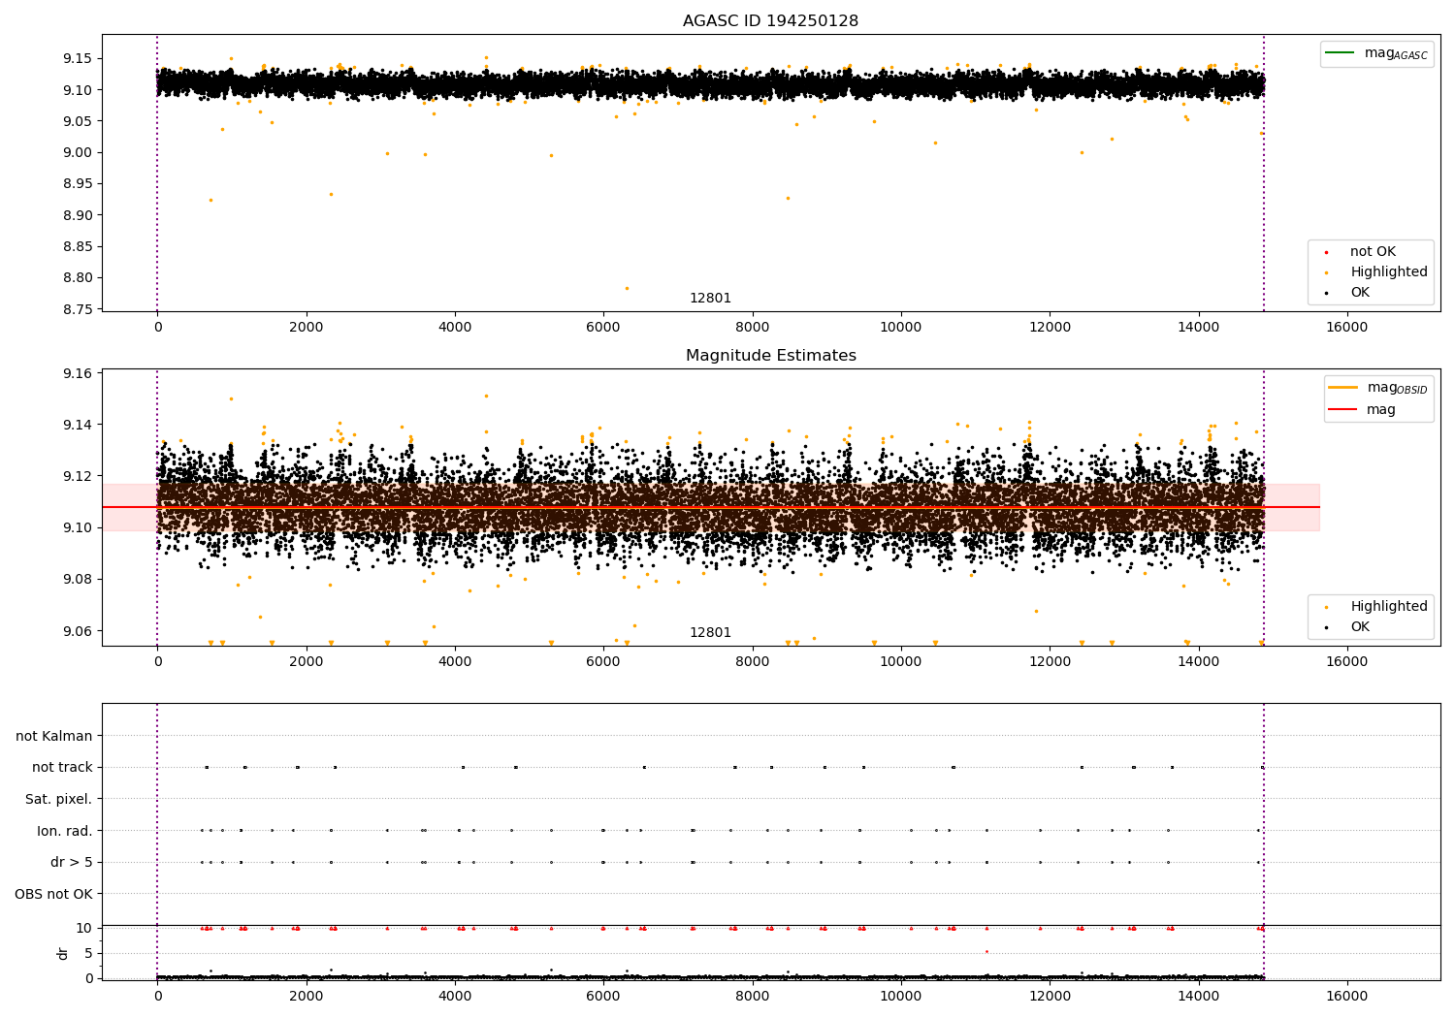This screenshot has width=1455, height=1018.
Task: Click the 8.75 tick on top plot
Action: pos(78,309)
